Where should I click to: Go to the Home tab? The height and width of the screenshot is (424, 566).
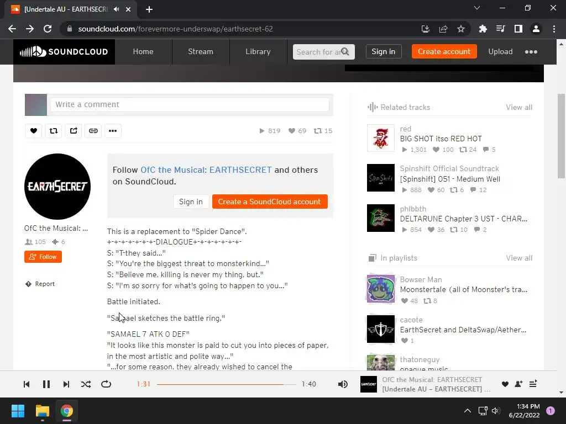coord(143,52)
